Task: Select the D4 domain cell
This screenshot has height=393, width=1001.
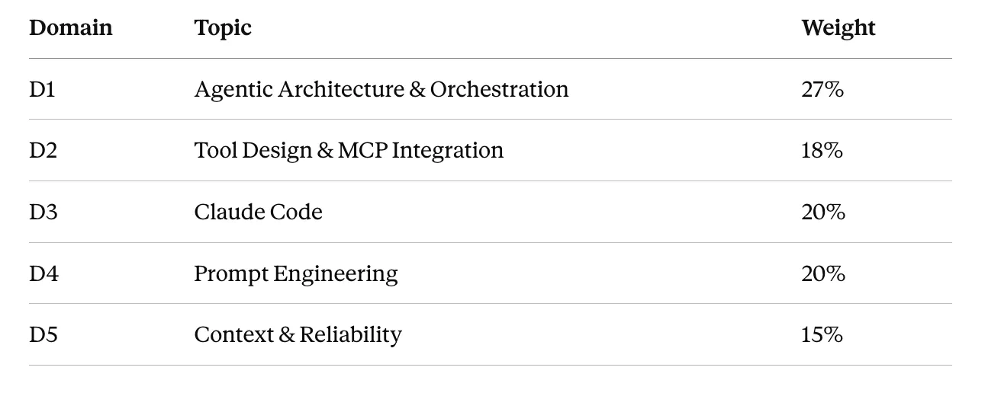Action: 44,273
